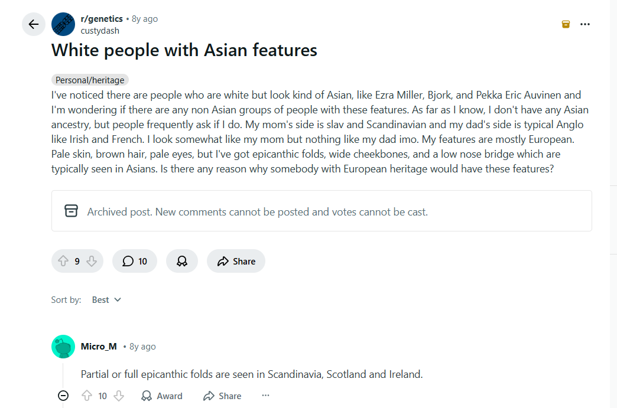Downvote the main post

pos(92,261)
